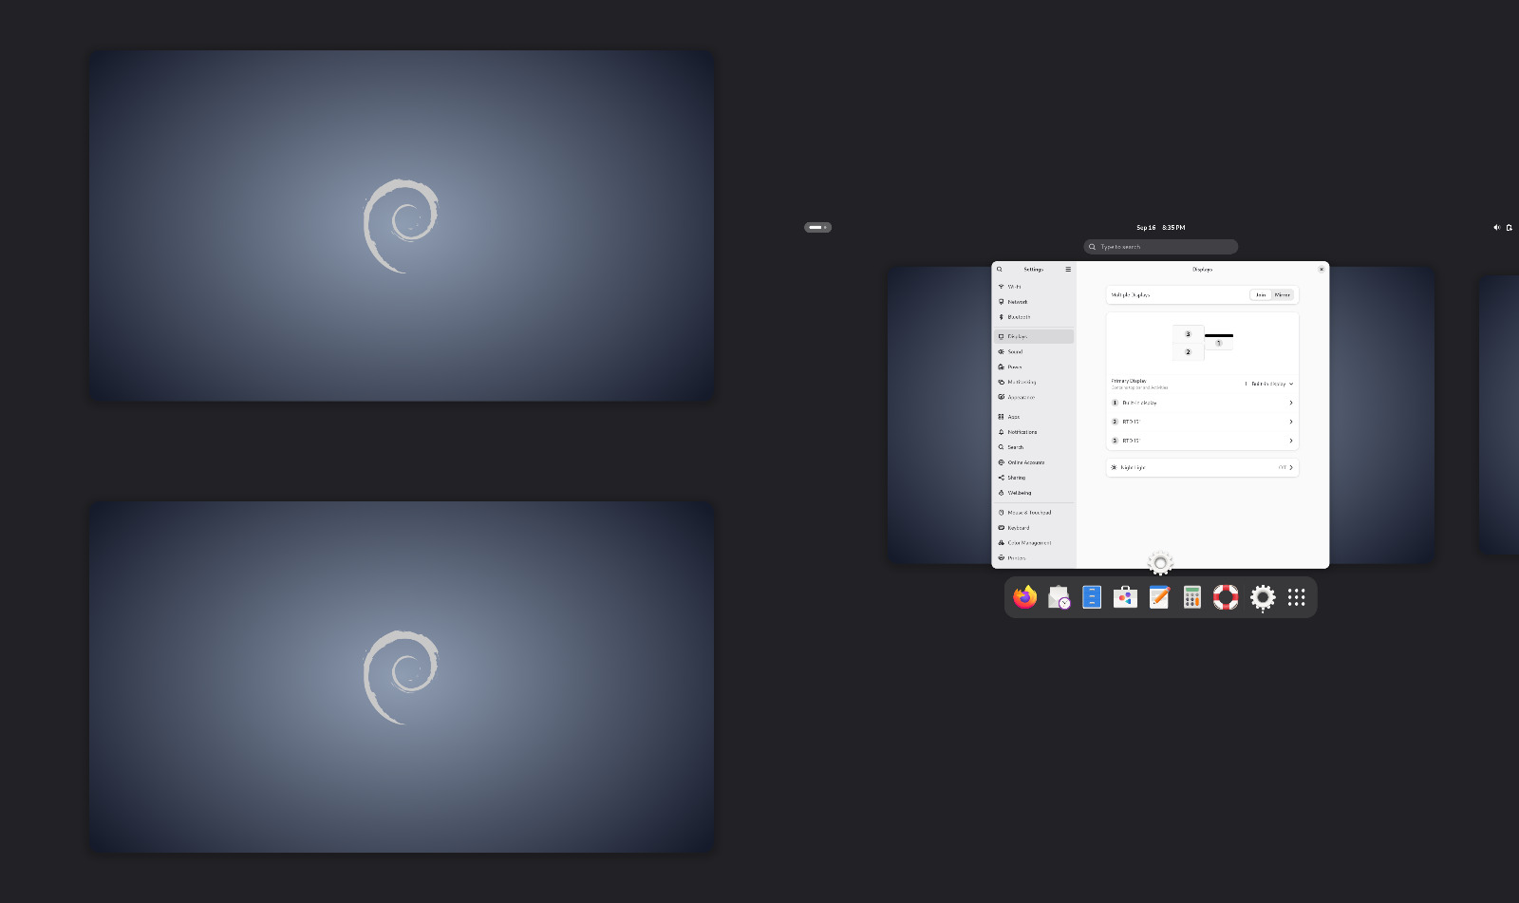
Task: Open the clock and date menu
Action: click(1160, 228)
